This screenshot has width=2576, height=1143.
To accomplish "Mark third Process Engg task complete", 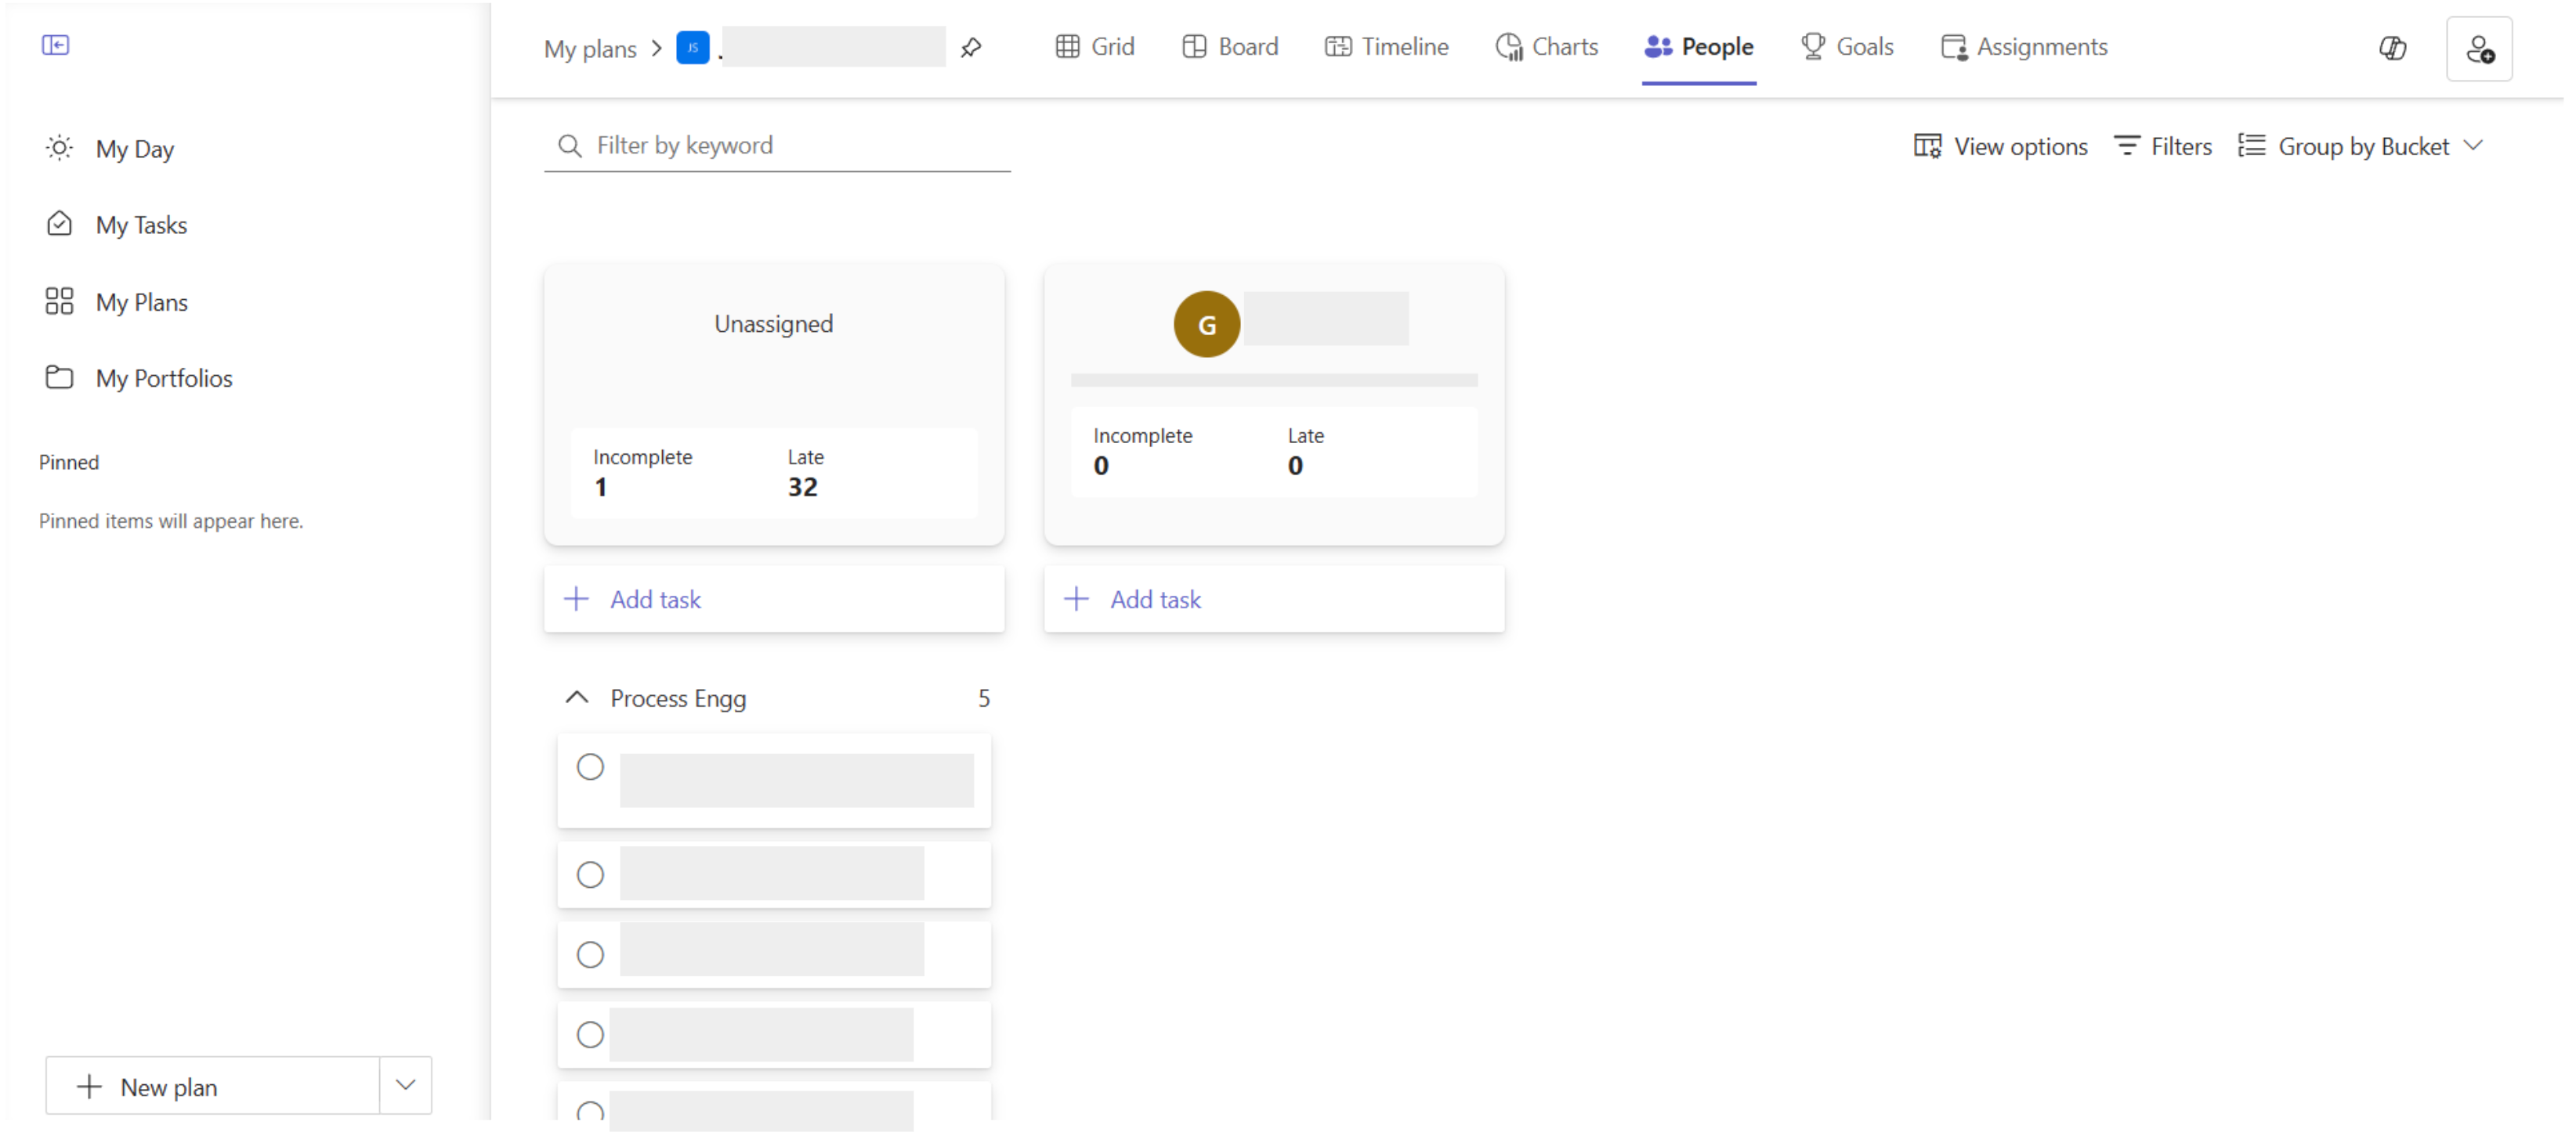I will tap(590, 954).
